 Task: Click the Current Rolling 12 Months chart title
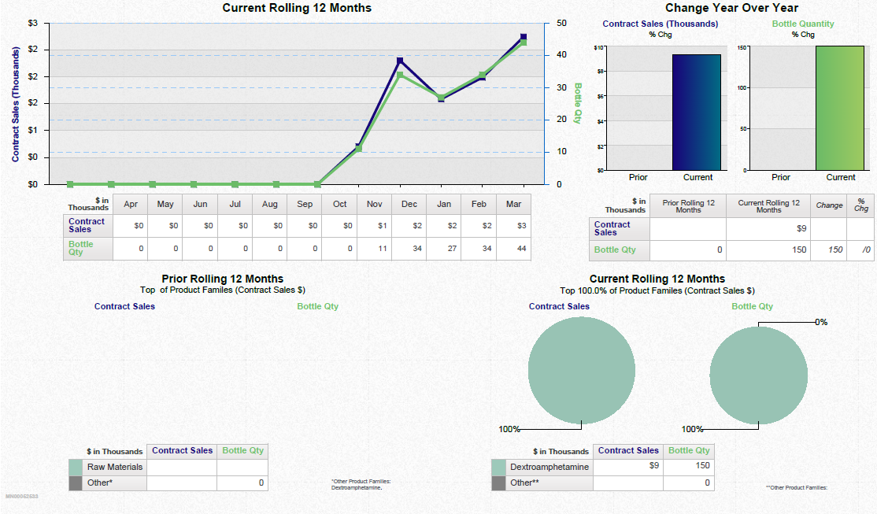coord(295,8)
